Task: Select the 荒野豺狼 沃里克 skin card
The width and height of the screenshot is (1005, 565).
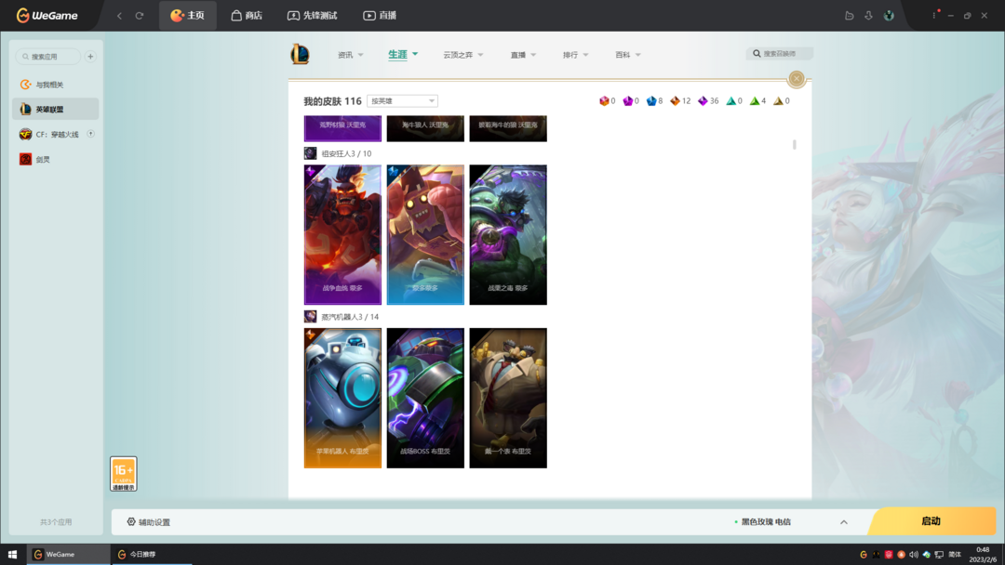Action: click(342, 128)
